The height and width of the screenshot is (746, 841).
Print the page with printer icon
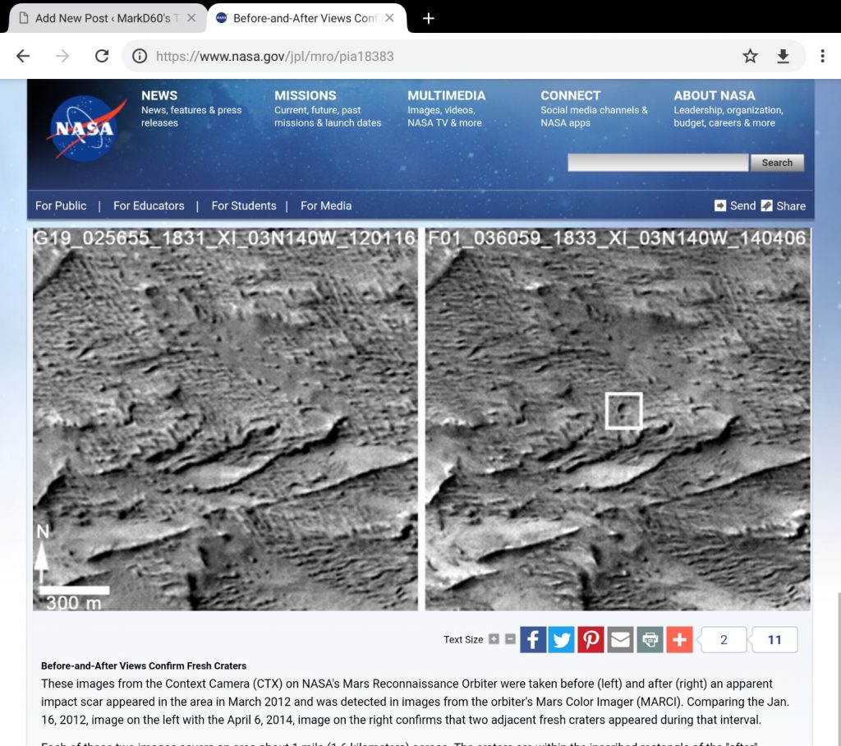pyautogui.click(x=650, y=639)
